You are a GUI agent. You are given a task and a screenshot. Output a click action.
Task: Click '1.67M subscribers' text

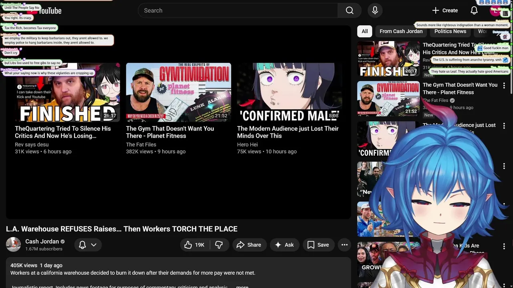[x=44, y=249]
